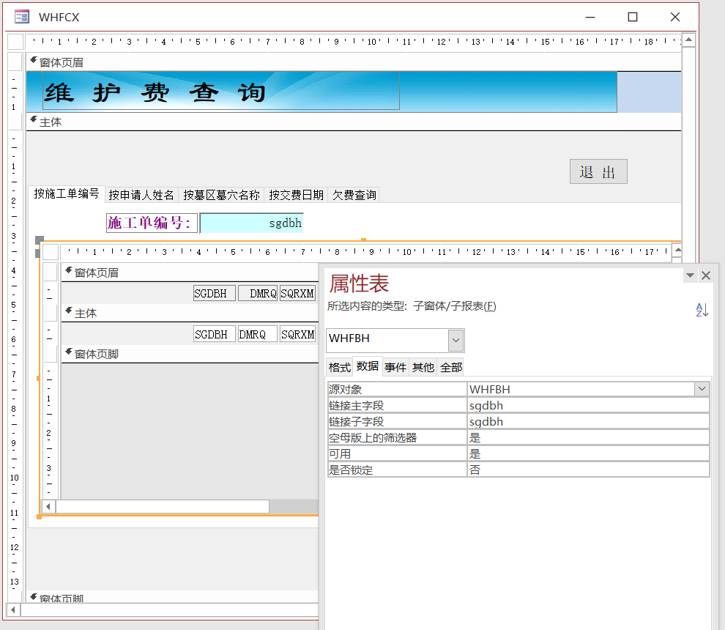Click the subform horizontal scrollbar thumb
The image size is (725, 630).
coord(163,506)
